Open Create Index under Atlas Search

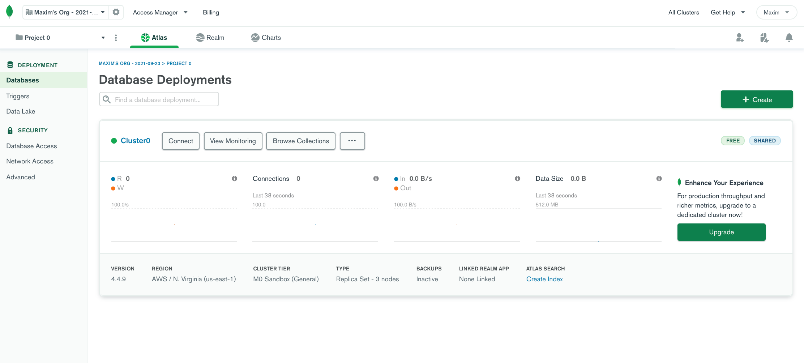click(x=544, y=279)
